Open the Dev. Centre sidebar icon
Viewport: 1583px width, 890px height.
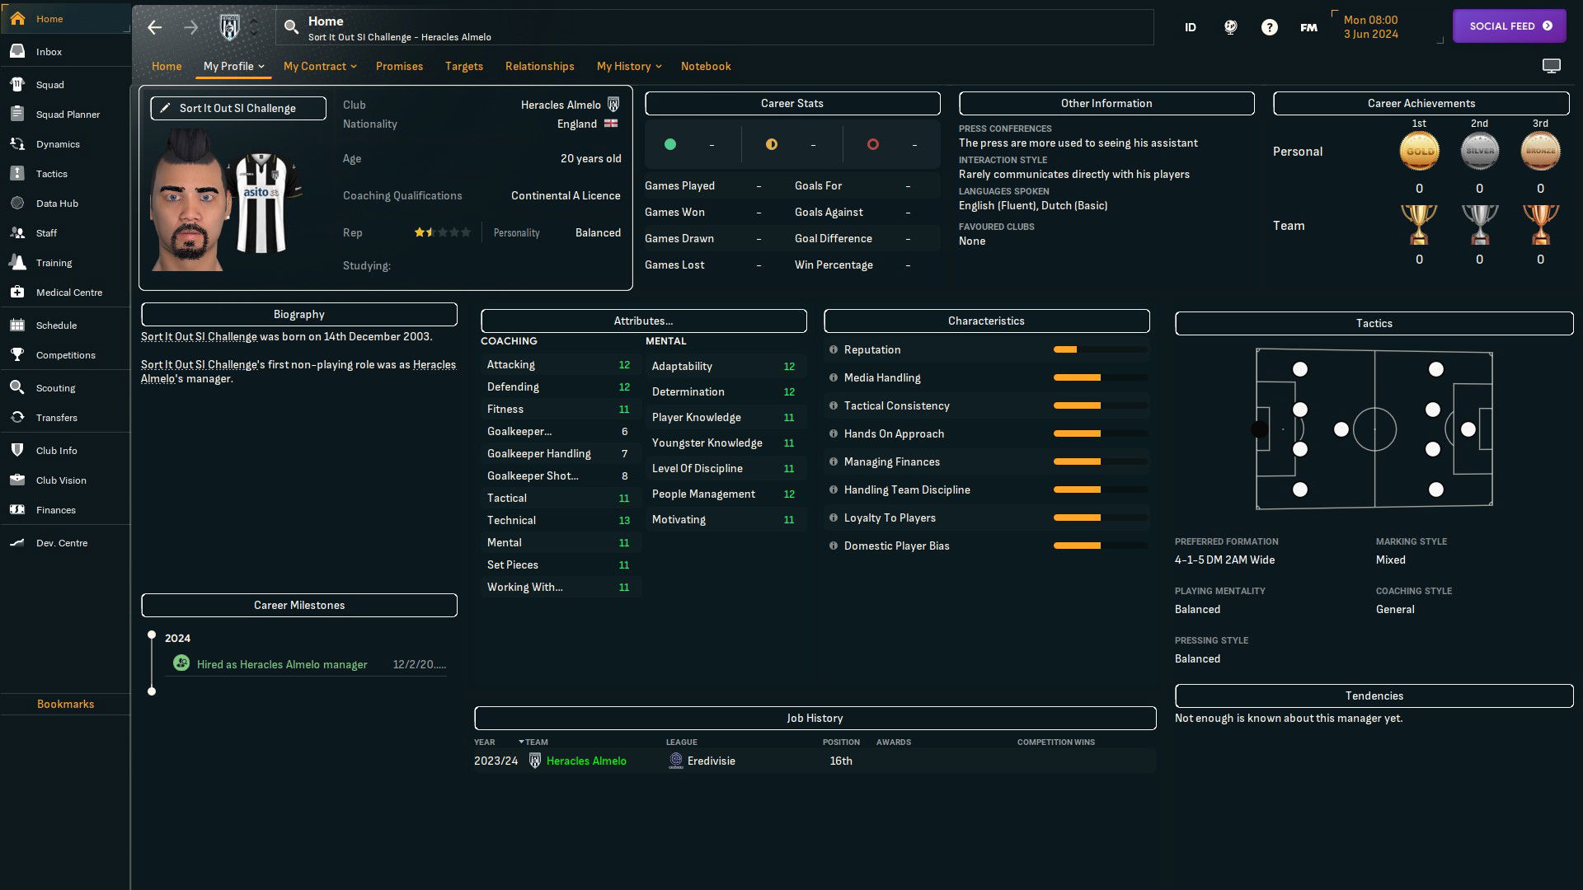(17, 542)
